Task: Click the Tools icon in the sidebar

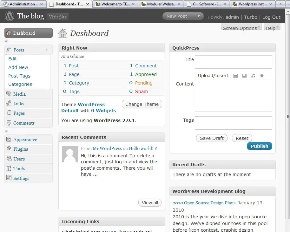Action: tap(9, 168)
